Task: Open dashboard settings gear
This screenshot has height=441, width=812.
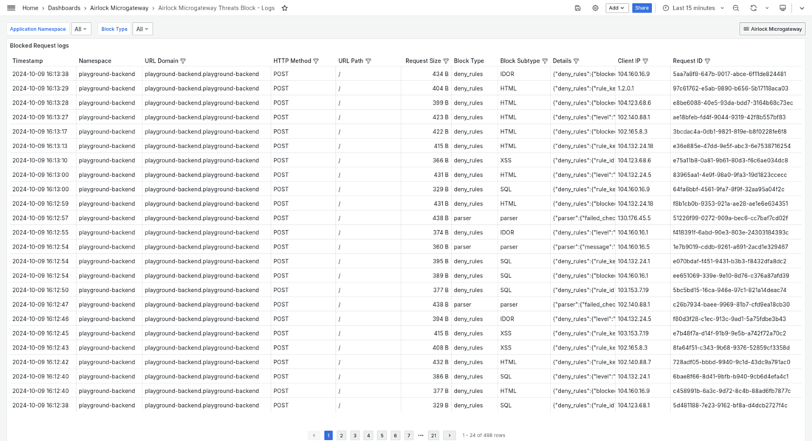Action: tap(596, 8)
